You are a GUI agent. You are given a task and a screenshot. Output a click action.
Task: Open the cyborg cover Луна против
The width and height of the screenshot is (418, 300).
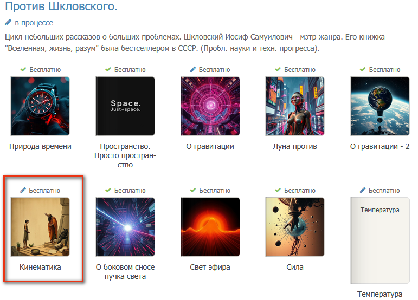(295, 106)
